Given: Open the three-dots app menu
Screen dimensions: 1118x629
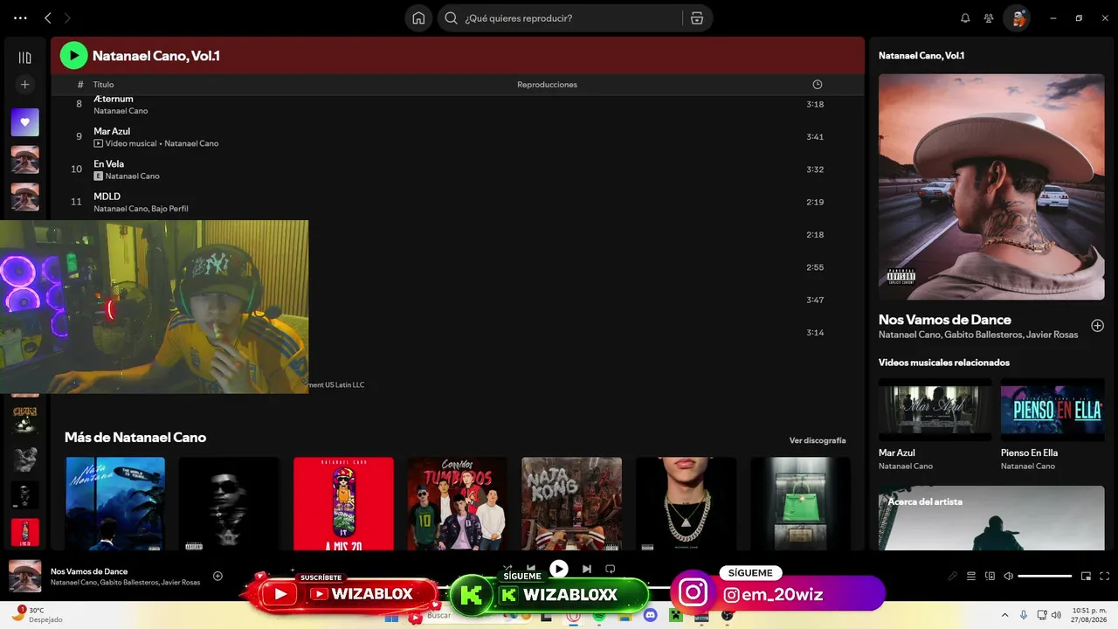Looking at the screenshot, I should point(20,17).
